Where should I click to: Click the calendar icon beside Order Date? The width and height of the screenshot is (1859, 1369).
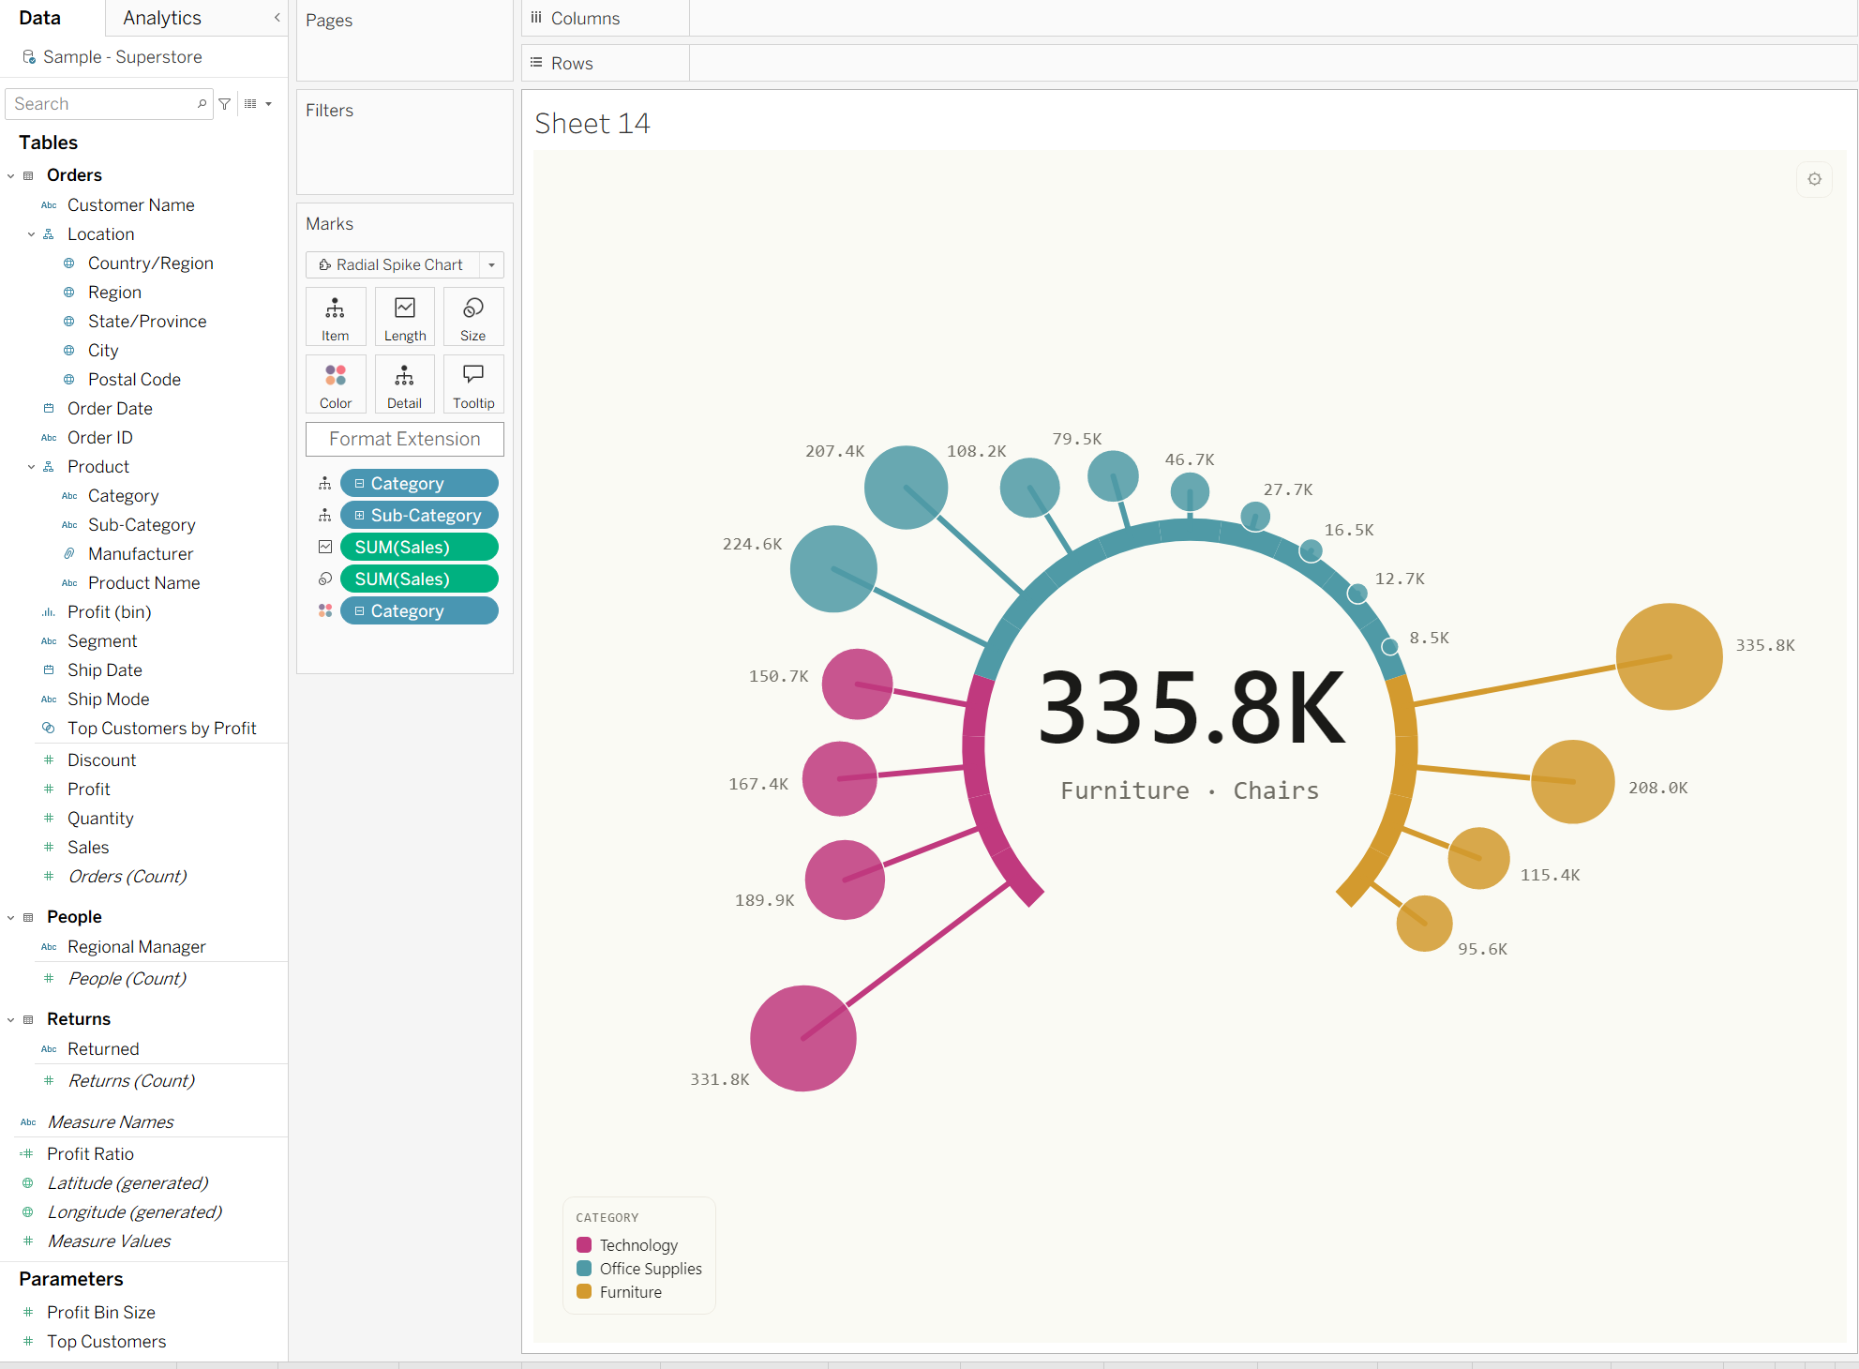[x=49, y=409]
